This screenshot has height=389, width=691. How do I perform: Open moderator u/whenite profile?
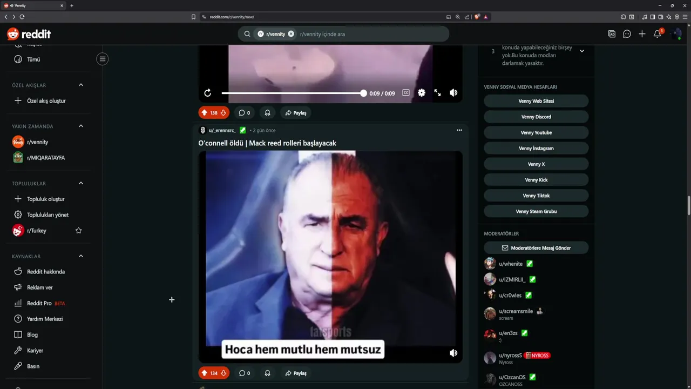(511, 264)
